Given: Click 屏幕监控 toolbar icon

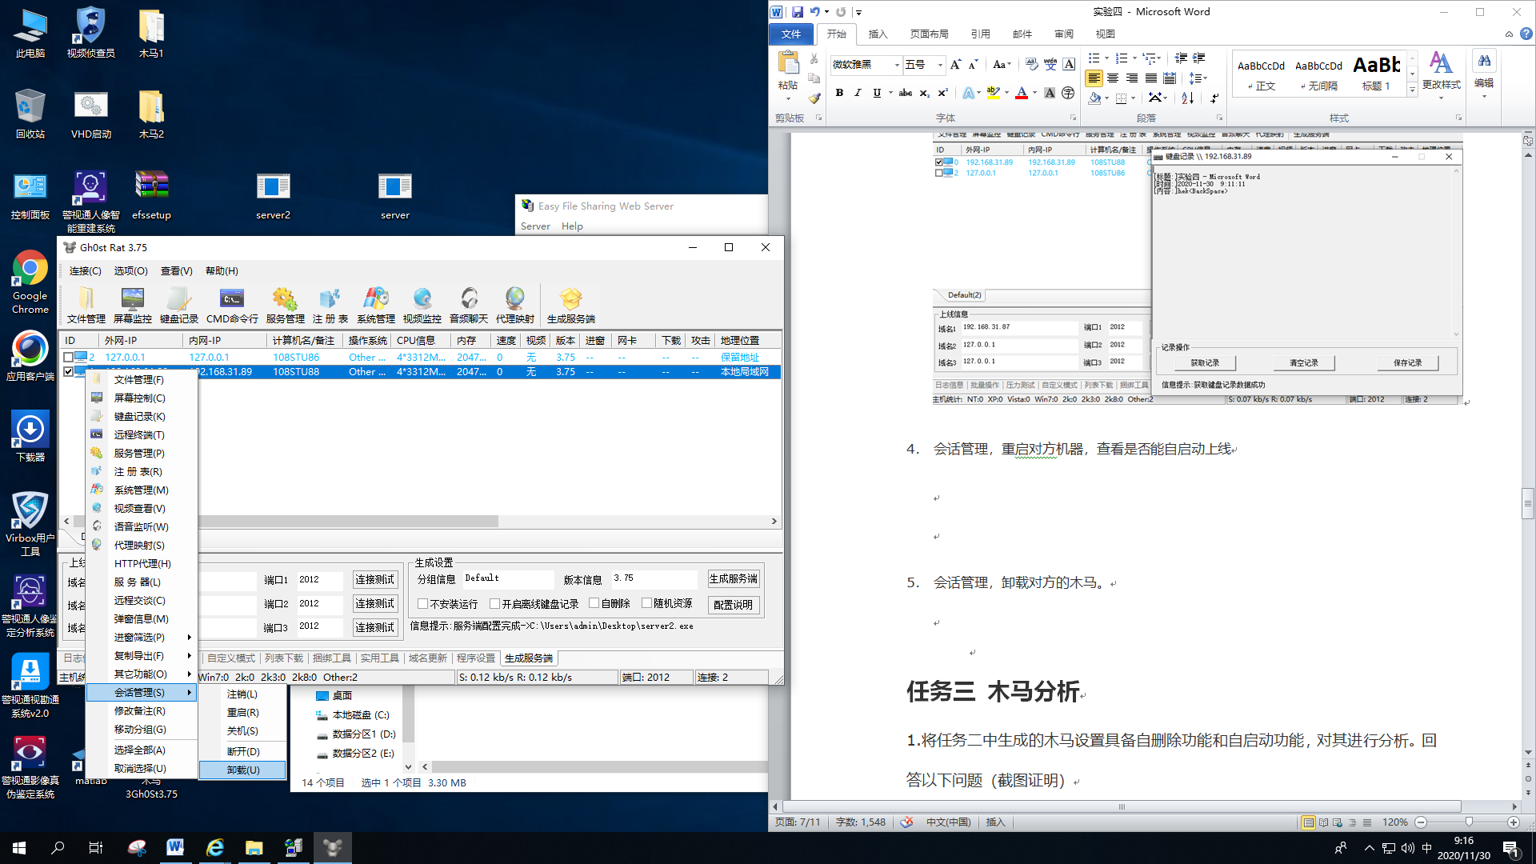Looking at the screenshot, I should pyautogui.click(x=132, y=305).
